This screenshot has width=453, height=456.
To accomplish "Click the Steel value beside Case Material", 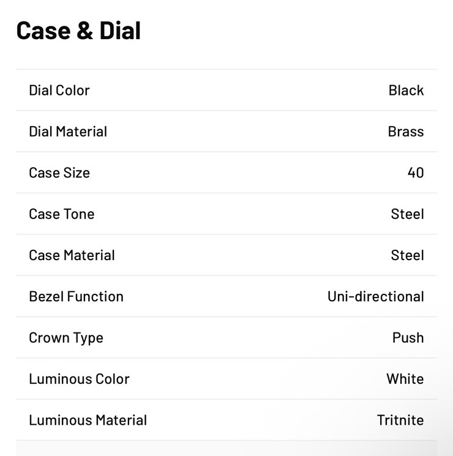I will coord(407,255).
